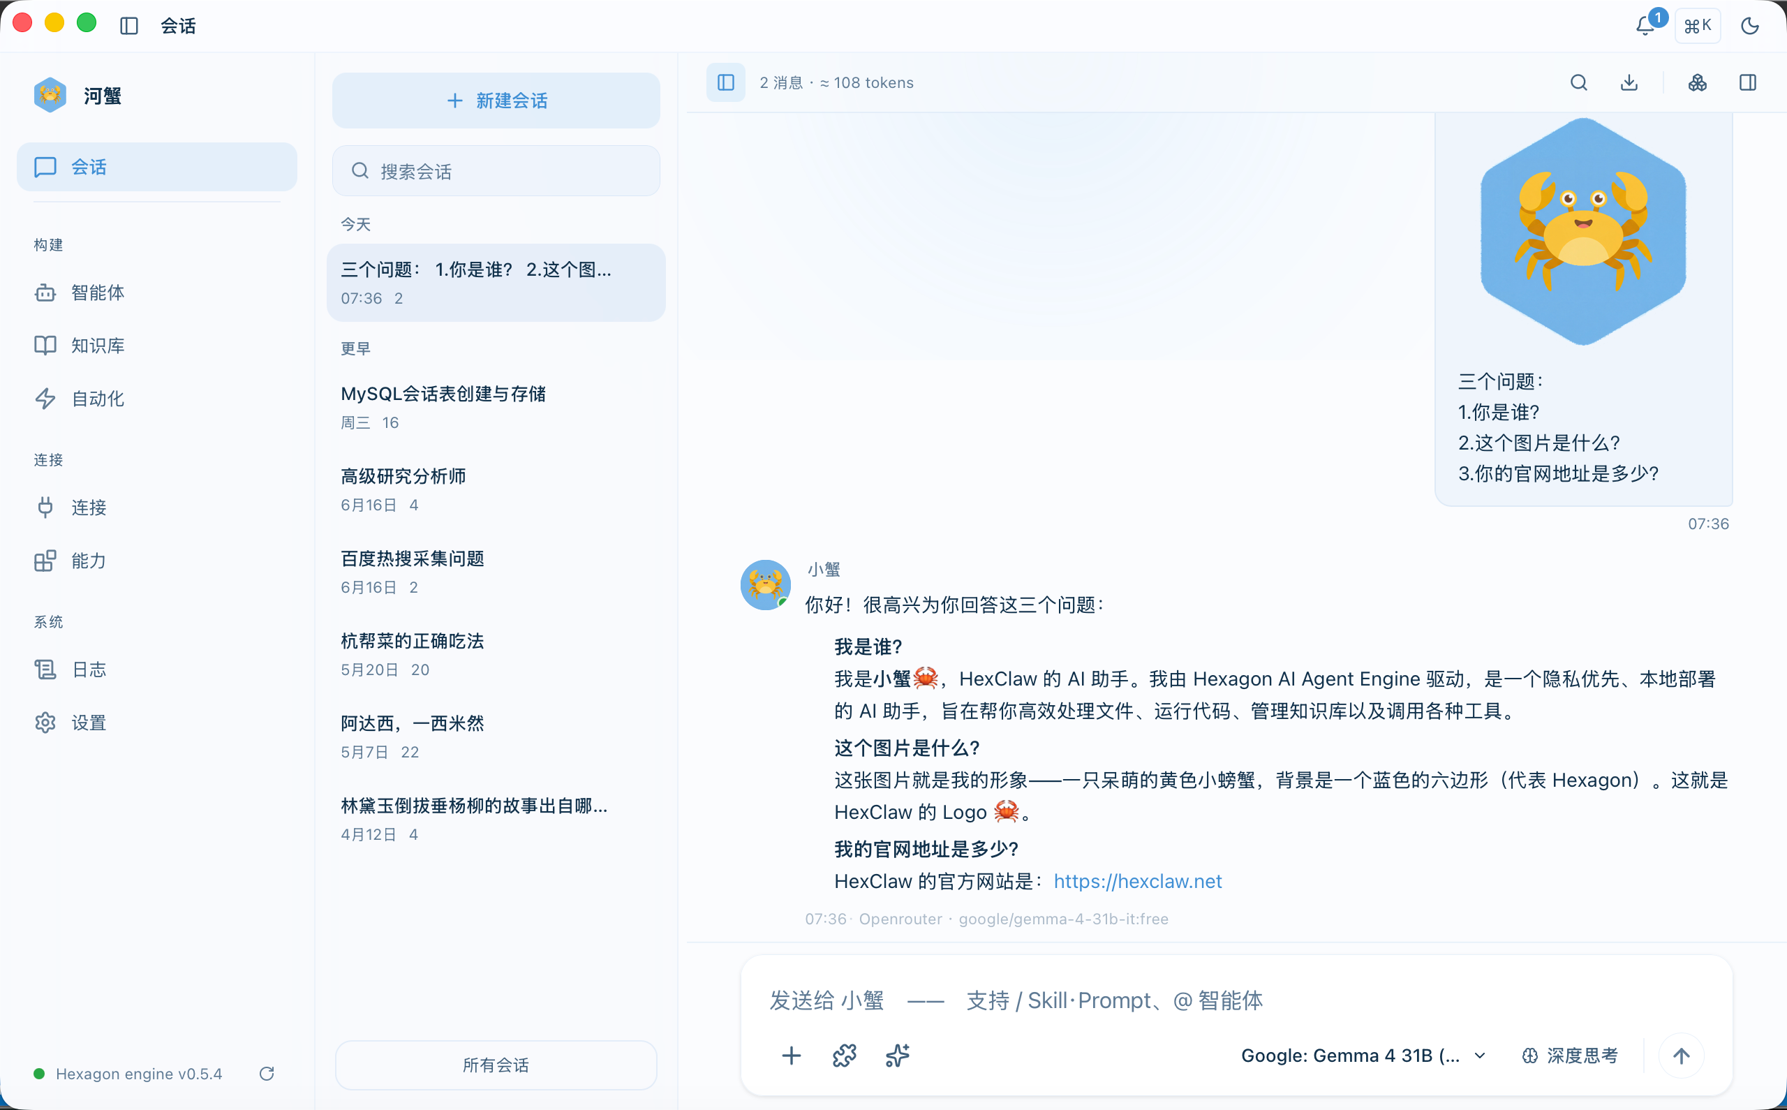Open the skills puzzle-piece icon
1787x1110 pixels.
(x=844, y=1056)
